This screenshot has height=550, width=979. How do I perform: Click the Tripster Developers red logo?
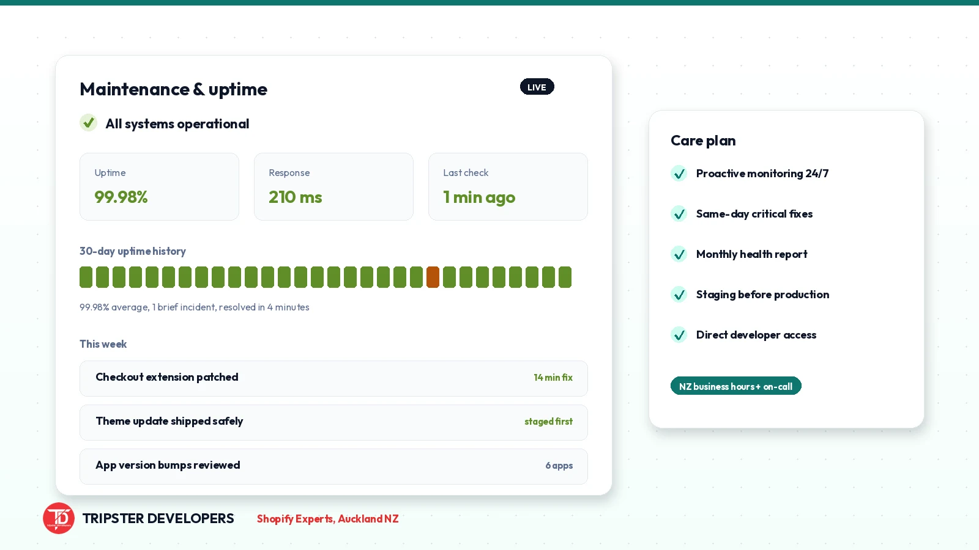pyautogui.click(x=59, y=518)
